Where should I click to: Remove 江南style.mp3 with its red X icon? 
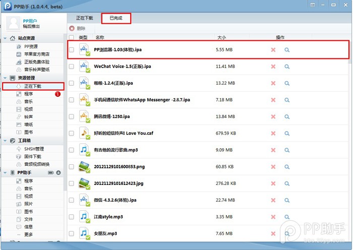[273, 217]
